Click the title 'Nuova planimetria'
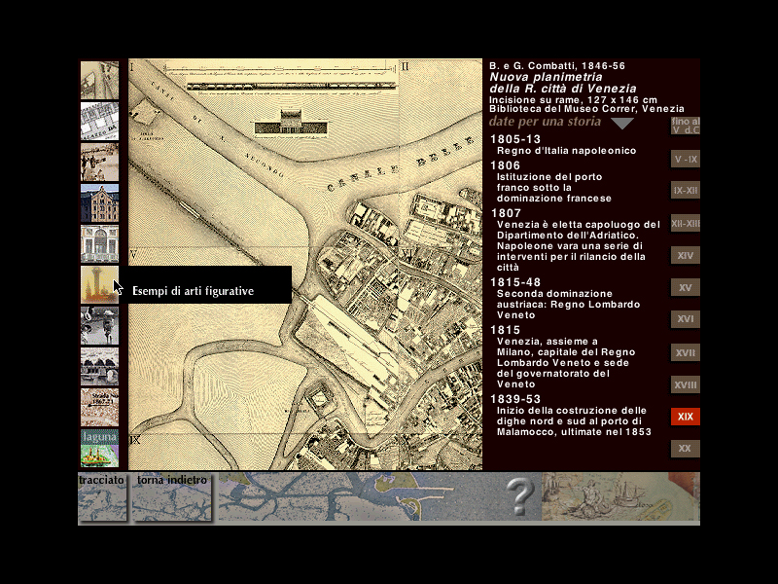The width and height of the screenshot is (778, 584). tap(546, 77)
